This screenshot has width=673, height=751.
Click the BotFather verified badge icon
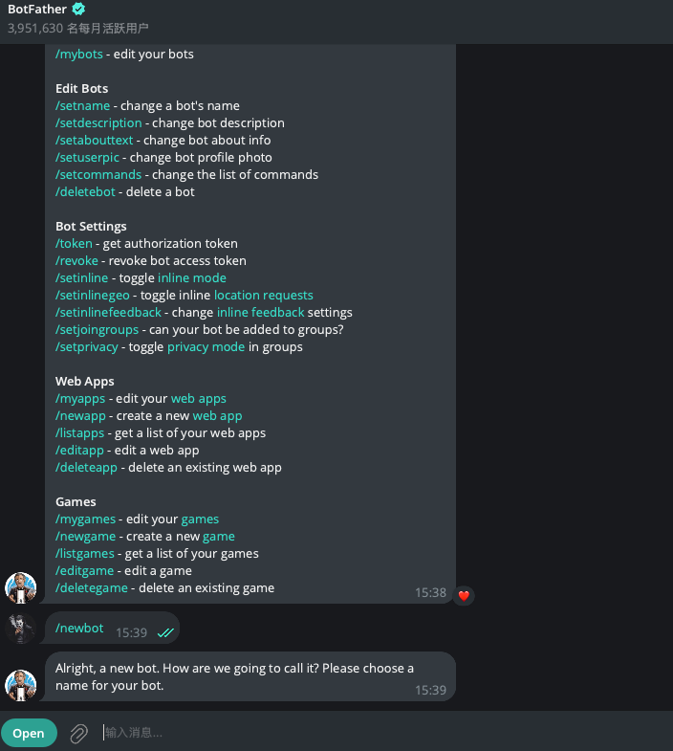coord(78,11)
